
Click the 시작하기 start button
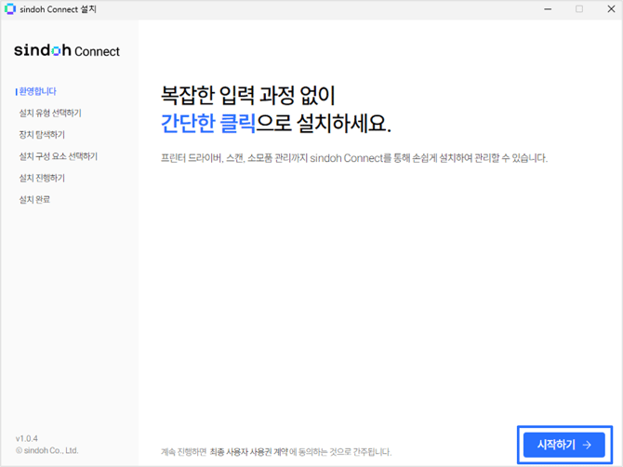564,445
